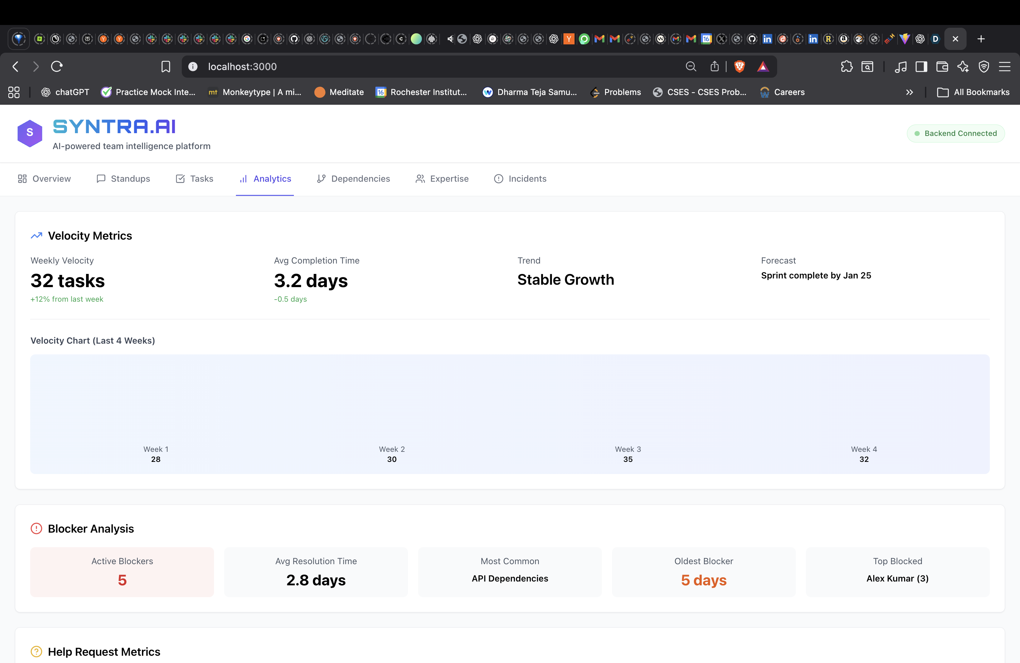Click the zoom magnifier in address bar
The image size is (1020, 663).
tap(690, 66)
